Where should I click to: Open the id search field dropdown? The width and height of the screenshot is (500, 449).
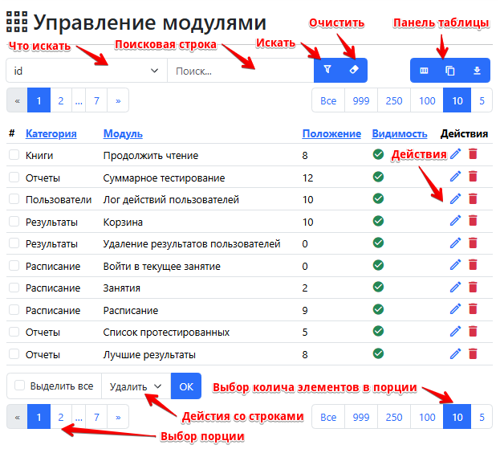(87, 71)
